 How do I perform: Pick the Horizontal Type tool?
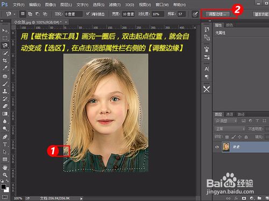pyautogui.click(x=5, y=144)
